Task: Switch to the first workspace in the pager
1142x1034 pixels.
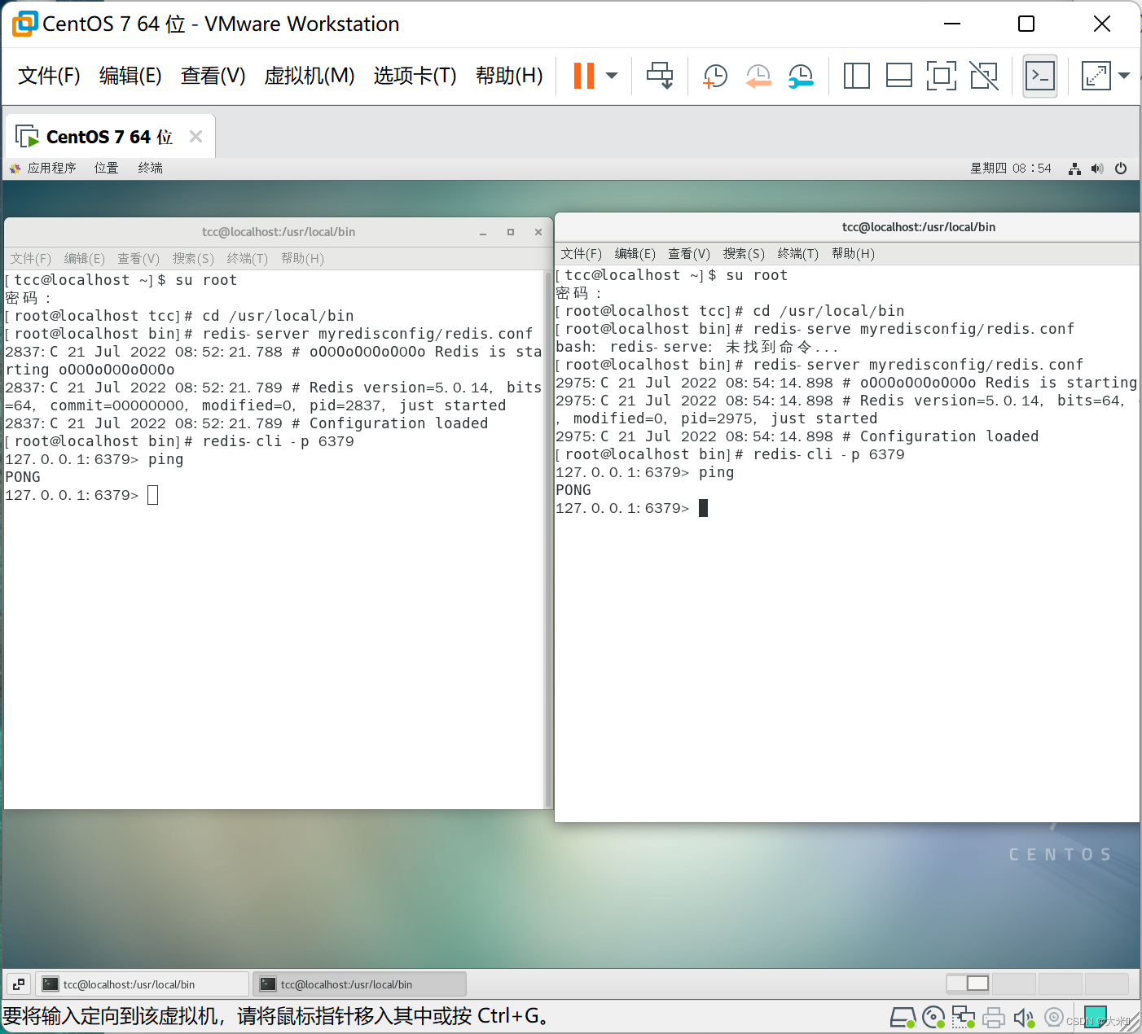Action: click(x=967, y=984)
